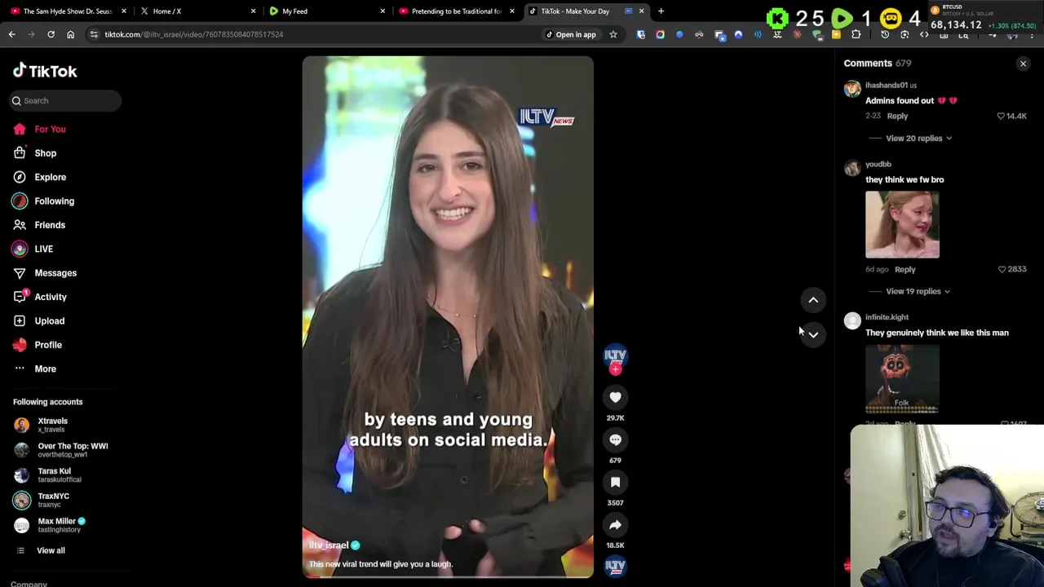Open iltv_israel username on video

click(329, 545)
